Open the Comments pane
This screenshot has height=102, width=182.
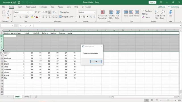(x=174, y=7)
